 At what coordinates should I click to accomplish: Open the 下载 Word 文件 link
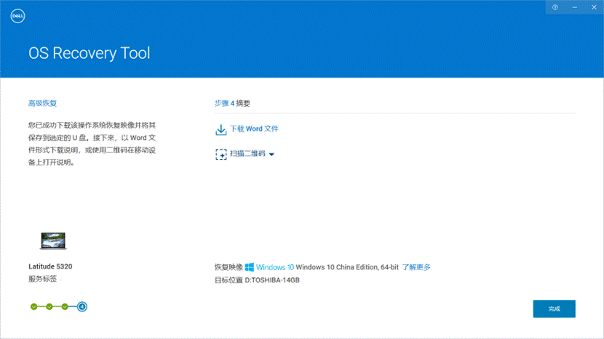(254, 128)
